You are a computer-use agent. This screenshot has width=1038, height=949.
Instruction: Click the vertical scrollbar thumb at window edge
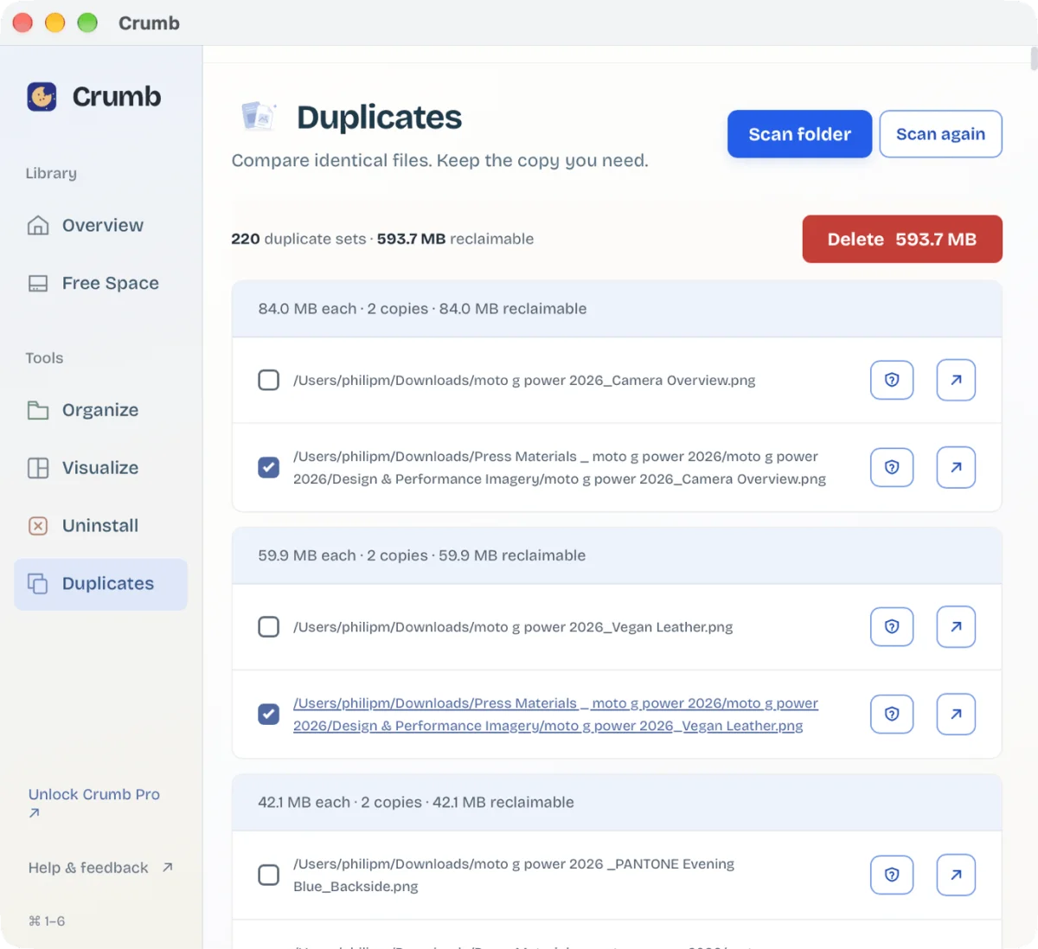(1034, 59)
